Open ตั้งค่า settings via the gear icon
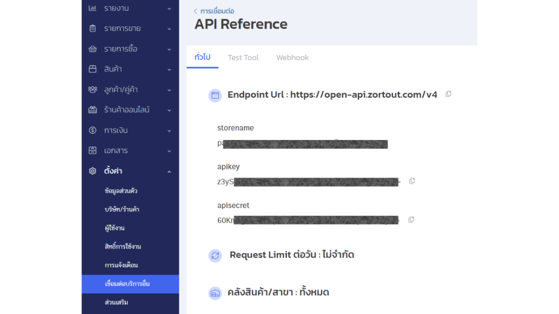 pyautogui.click(x=91, y=171)
